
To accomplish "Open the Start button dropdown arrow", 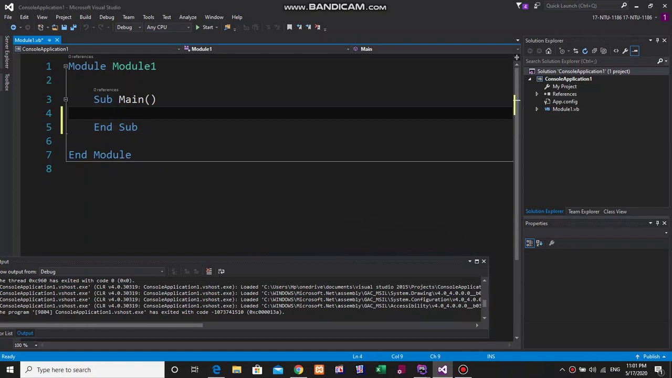I will (x=216, y=27).
